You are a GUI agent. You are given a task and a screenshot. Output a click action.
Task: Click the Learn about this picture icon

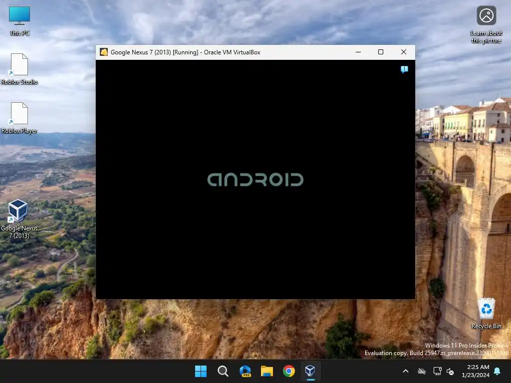(486, 25)
